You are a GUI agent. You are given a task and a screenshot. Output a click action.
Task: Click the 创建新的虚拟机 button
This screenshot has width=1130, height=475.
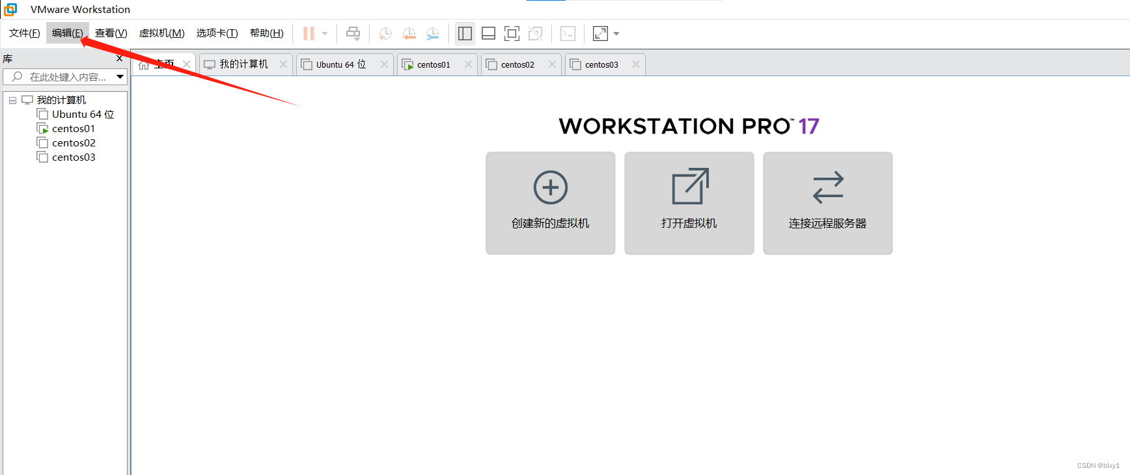551,203
